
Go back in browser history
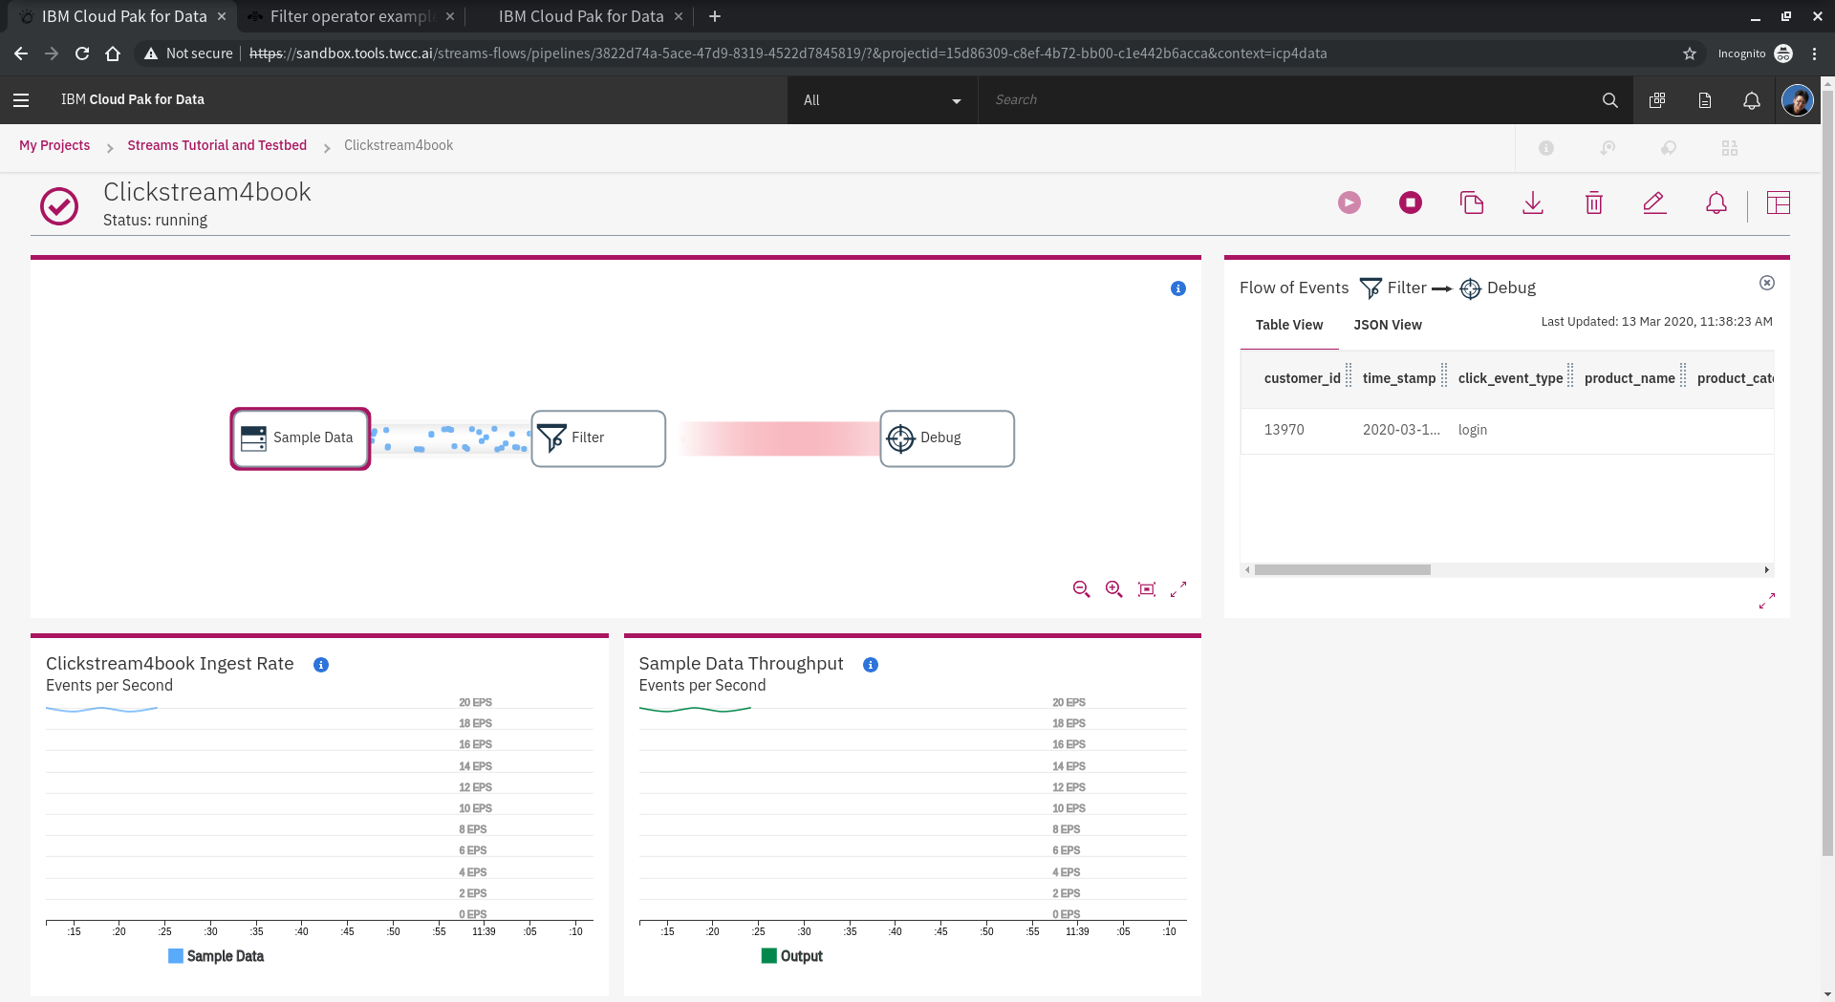pos(21,53)
